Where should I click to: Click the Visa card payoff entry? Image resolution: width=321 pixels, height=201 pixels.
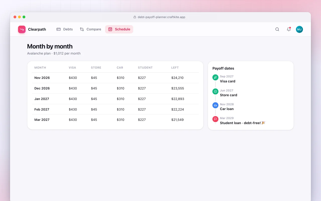tap(227, 81)
